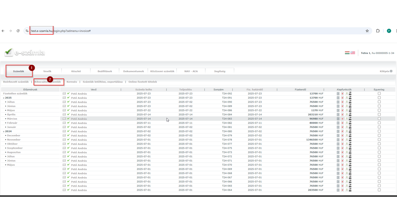Click envelope icon in T24-086 row

(64, 110)
